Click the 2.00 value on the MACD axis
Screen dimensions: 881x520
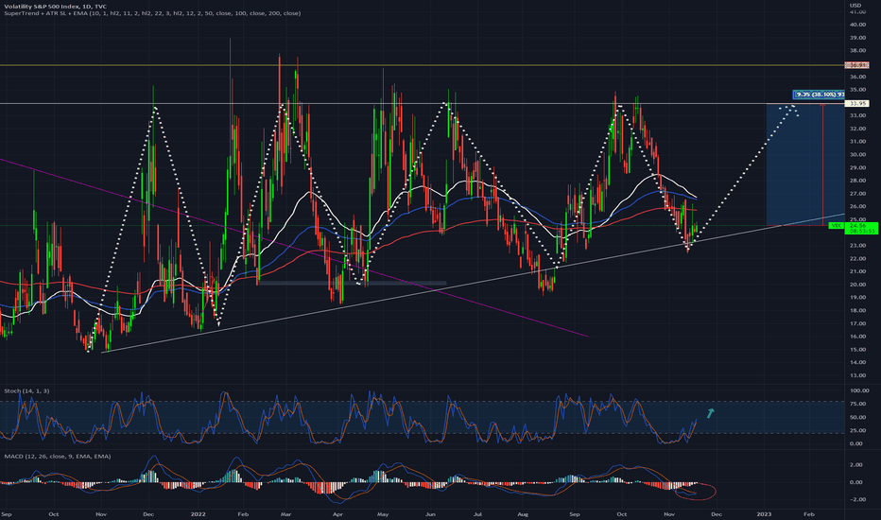[x=856, y=465]
